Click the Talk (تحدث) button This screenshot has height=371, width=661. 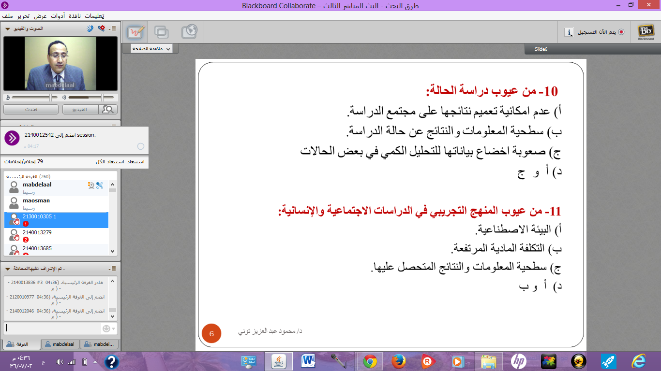coord(31,110)
